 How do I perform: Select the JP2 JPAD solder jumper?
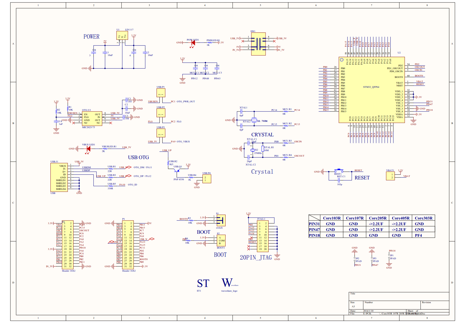click(x=355, y=259)
